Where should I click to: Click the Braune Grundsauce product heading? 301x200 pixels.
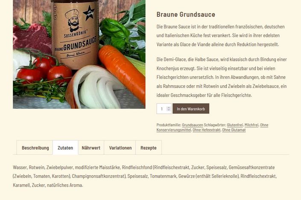coord(186,14)
